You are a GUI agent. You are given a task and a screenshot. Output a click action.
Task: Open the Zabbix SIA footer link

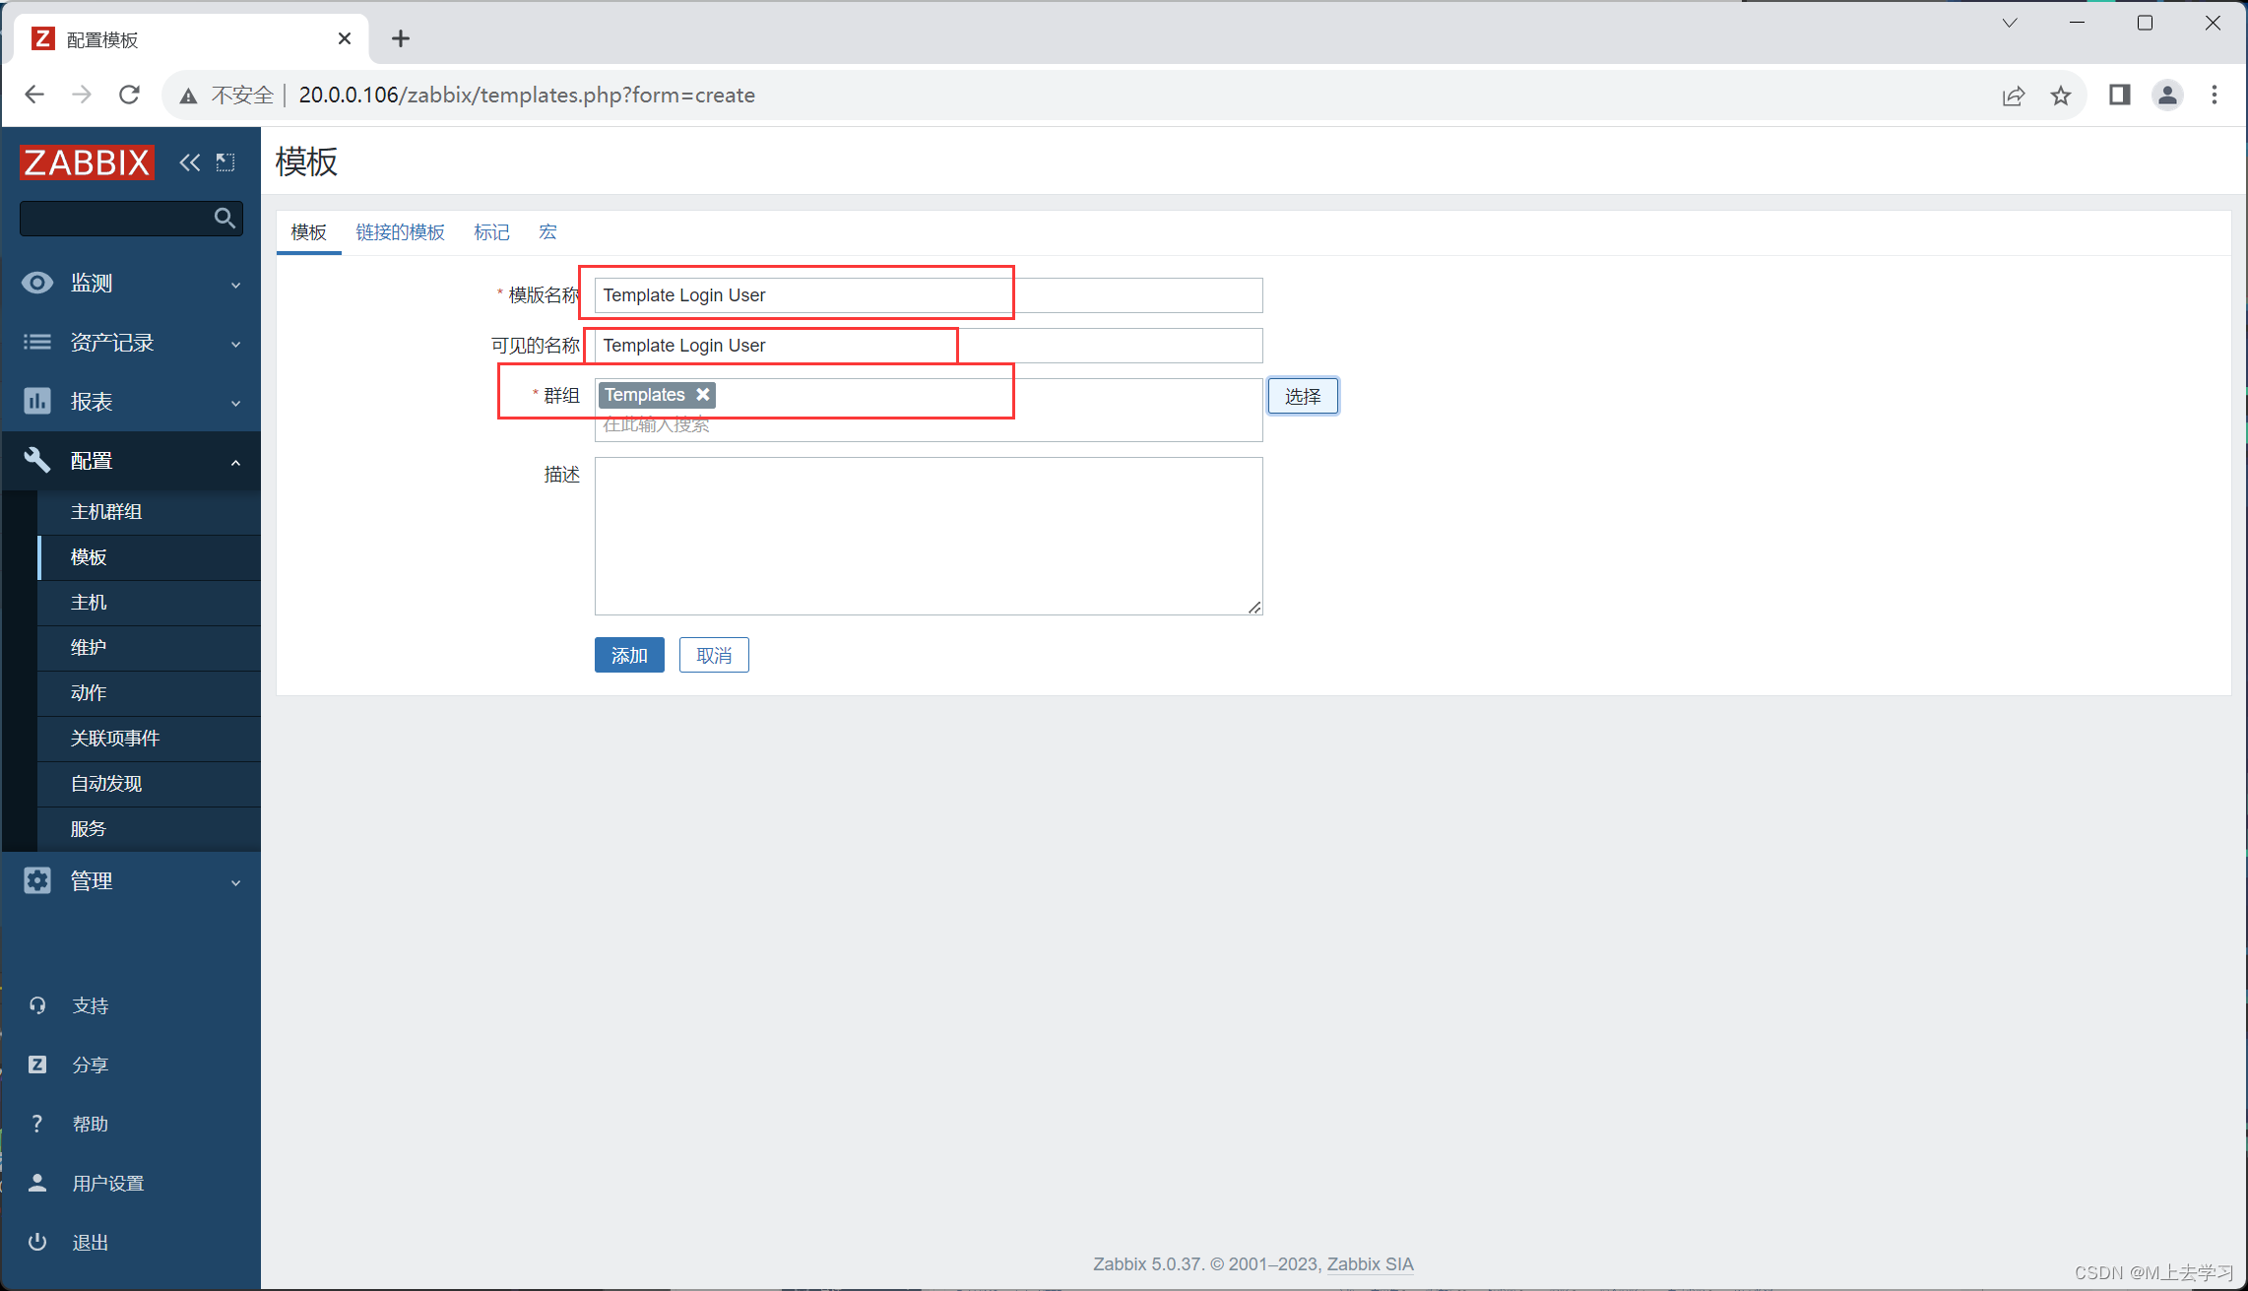[x=1370, y=1263]
